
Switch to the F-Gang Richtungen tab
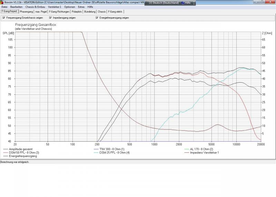tap(59, 12)
